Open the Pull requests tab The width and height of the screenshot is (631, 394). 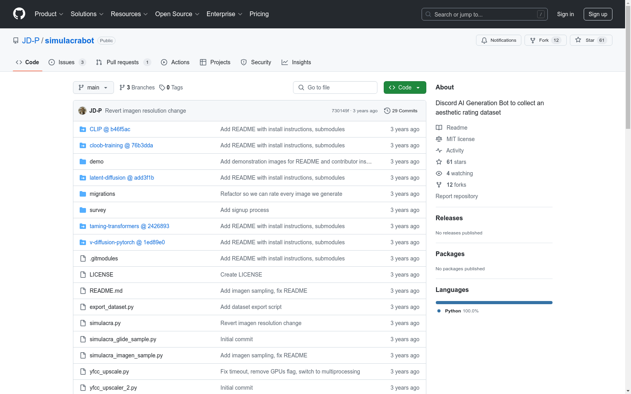tap(123, 62)
